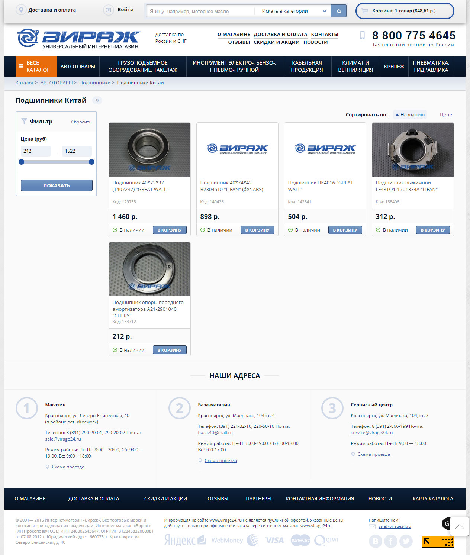
Task: Open Карта каталога in footer
Action: point(433,499)
